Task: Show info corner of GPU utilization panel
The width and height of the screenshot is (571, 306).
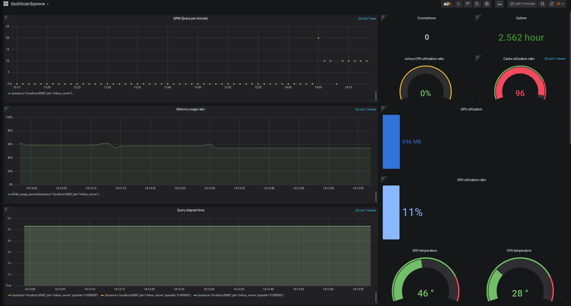Action: 383,108
